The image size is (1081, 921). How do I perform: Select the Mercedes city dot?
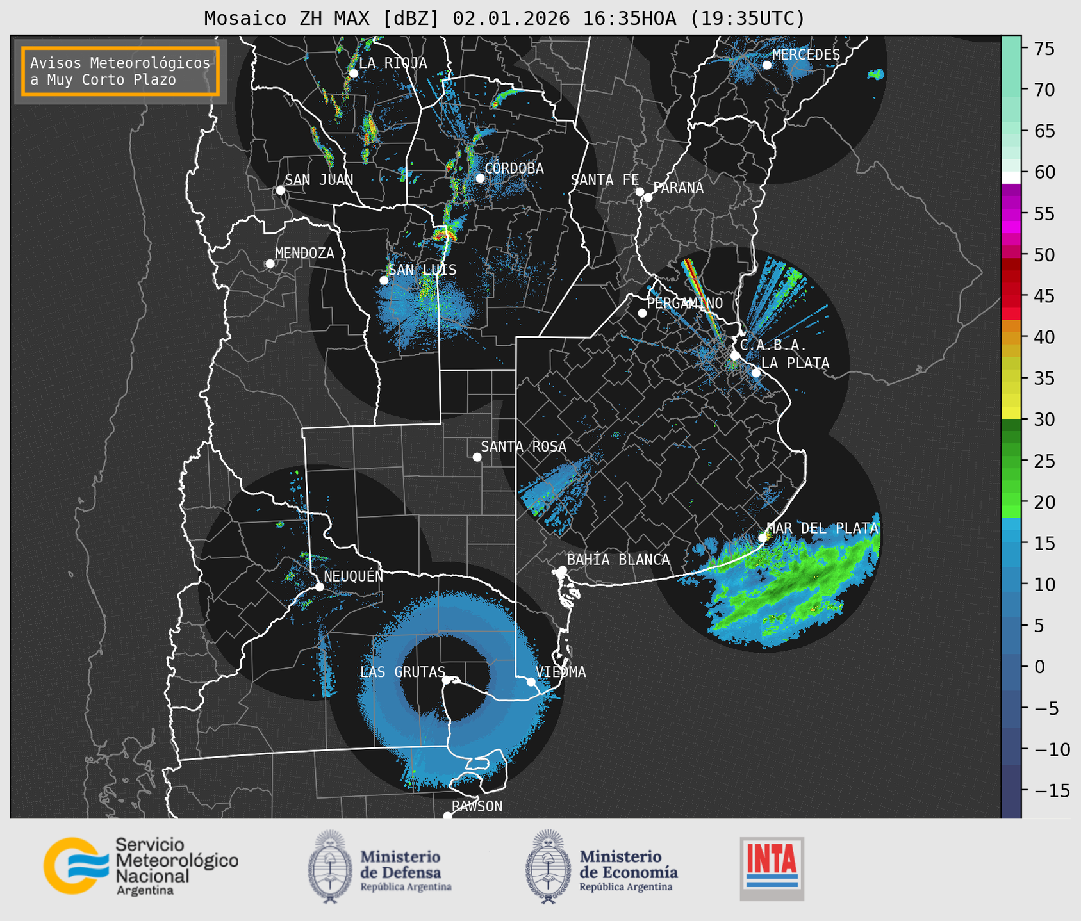coord(766,65)
